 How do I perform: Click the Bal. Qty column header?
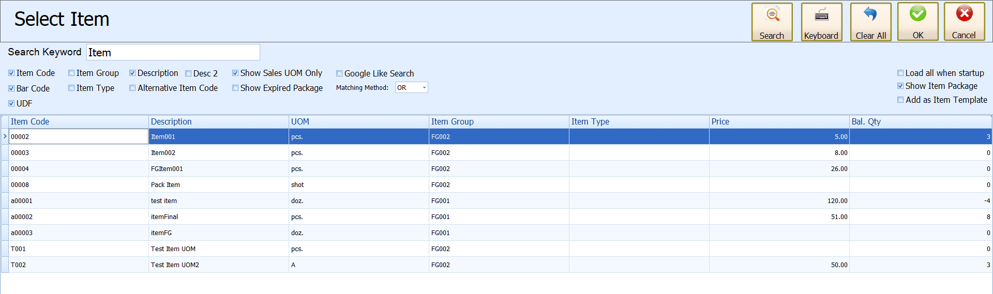(920, 122)
